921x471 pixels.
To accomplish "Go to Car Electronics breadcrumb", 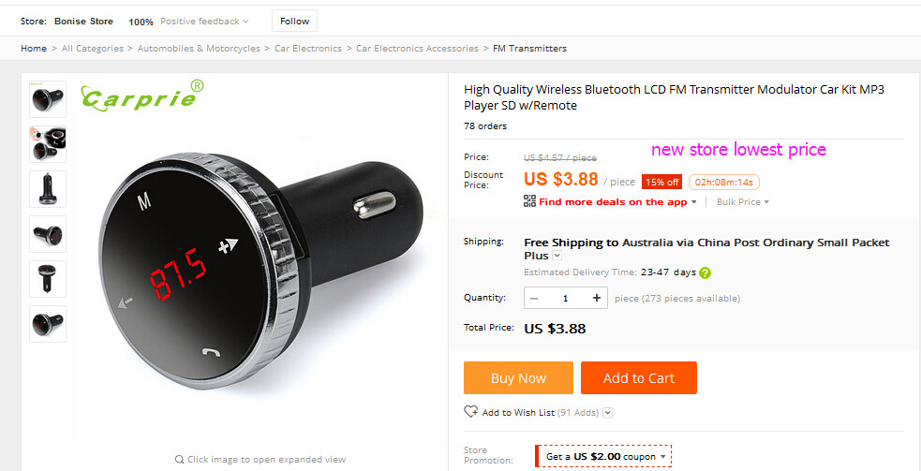I will 307,49.
